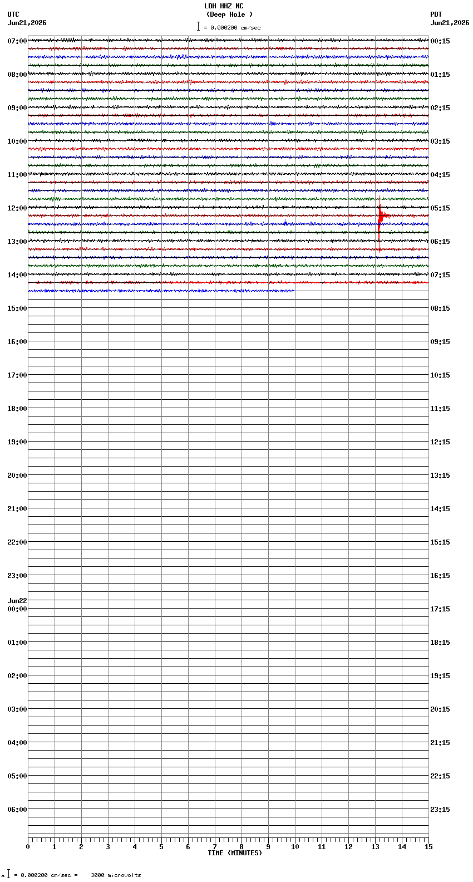The image size is (473, 882).
Task: Click the '13:00' UTC time label
Action: 17,242
